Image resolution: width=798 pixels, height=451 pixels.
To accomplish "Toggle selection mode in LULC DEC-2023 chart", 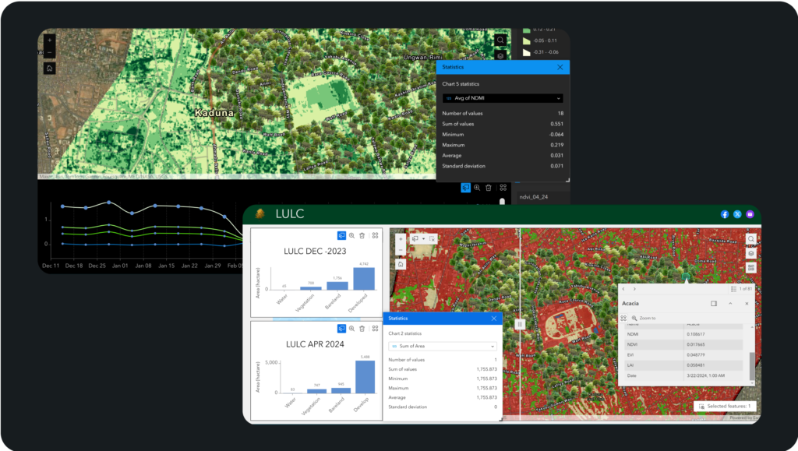I will click(341, 235).
